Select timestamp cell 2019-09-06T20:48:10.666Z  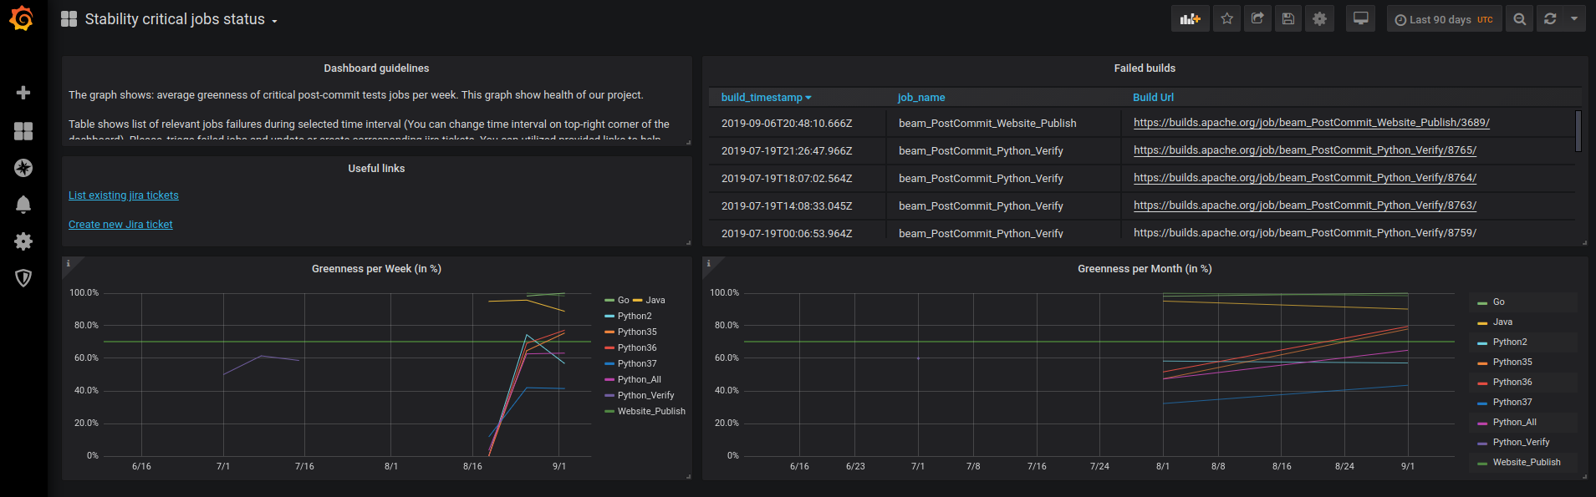click(x=787, y=124)
